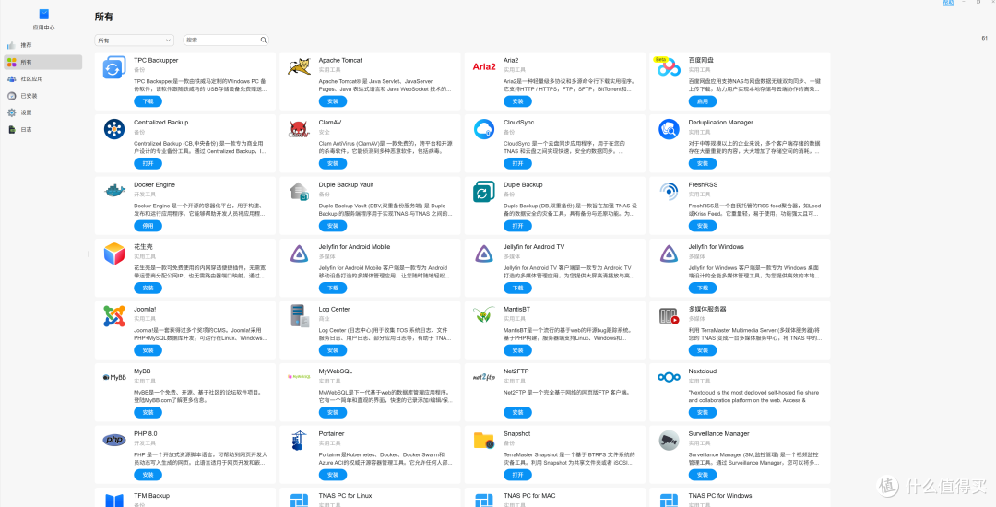Click the Duple Backup icon
This screenshot has height=507, width=996.
tap(484, 192)
